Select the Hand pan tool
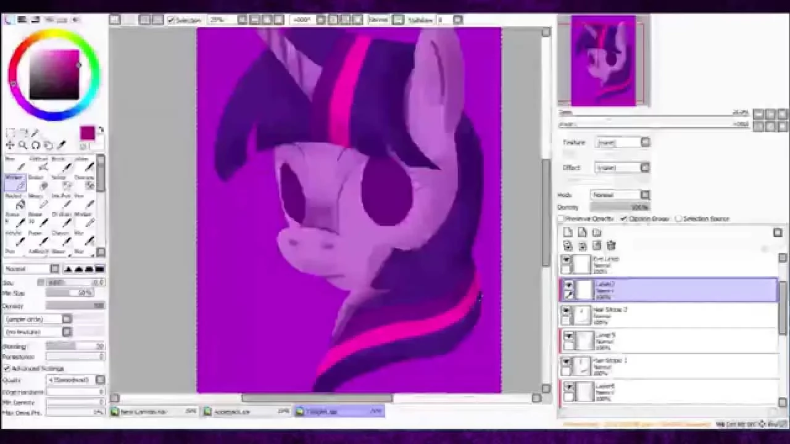790x444 pixels. tap(48, 146)
